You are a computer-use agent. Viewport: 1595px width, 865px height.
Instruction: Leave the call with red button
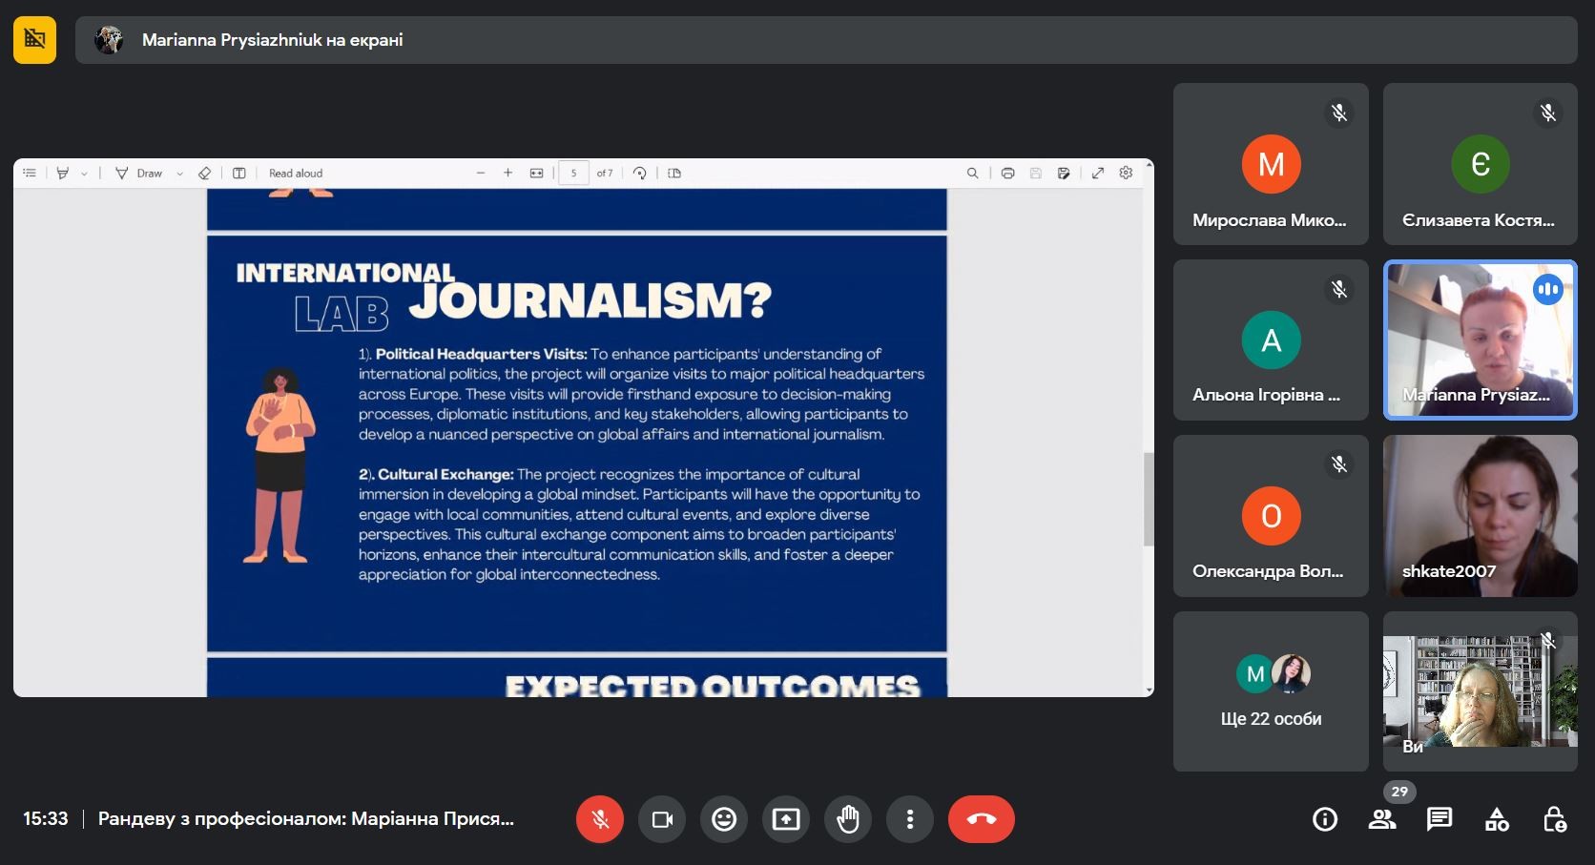[981, 819]
